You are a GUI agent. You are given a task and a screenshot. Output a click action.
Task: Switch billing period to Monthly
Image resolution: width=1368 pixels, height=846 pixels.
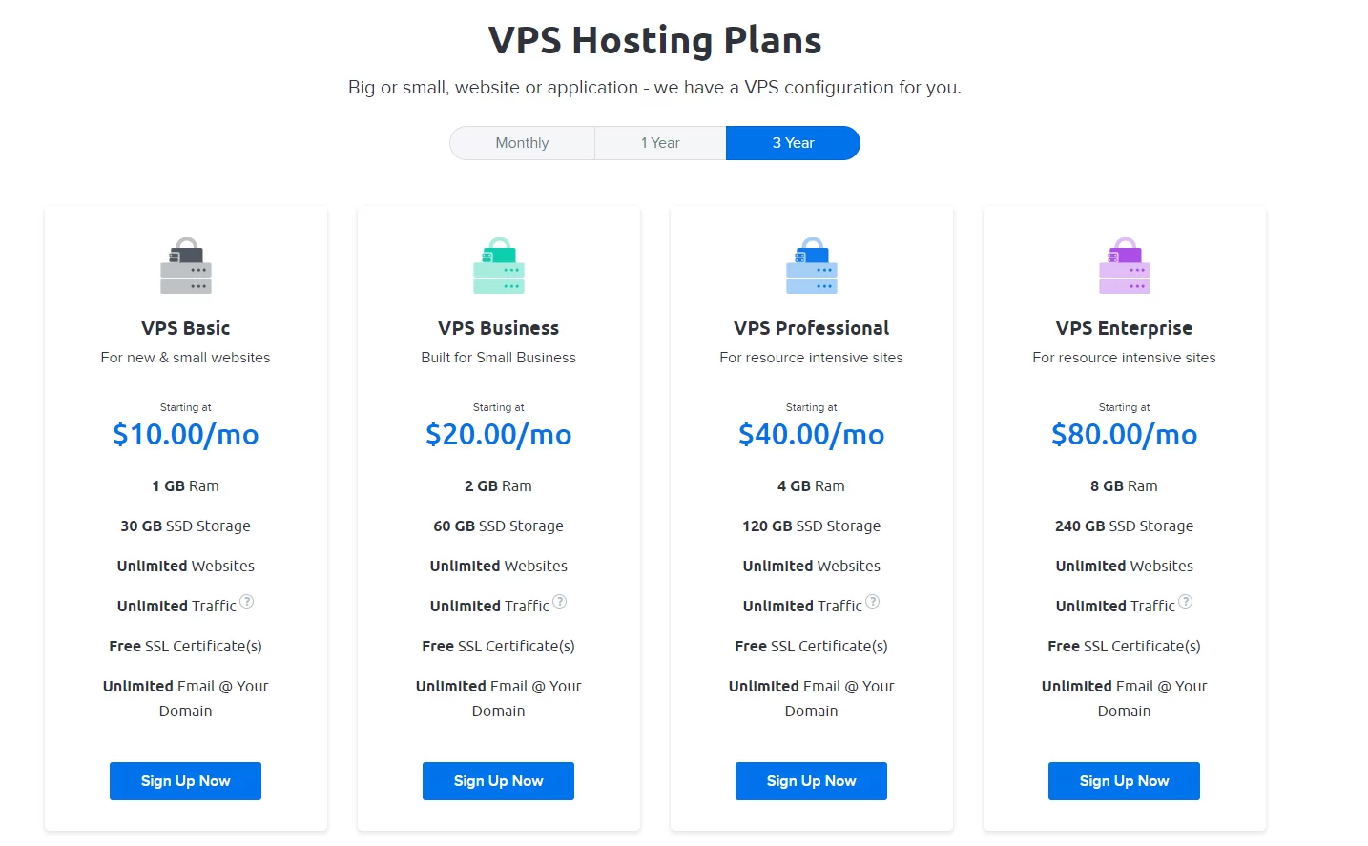(522, 143)
